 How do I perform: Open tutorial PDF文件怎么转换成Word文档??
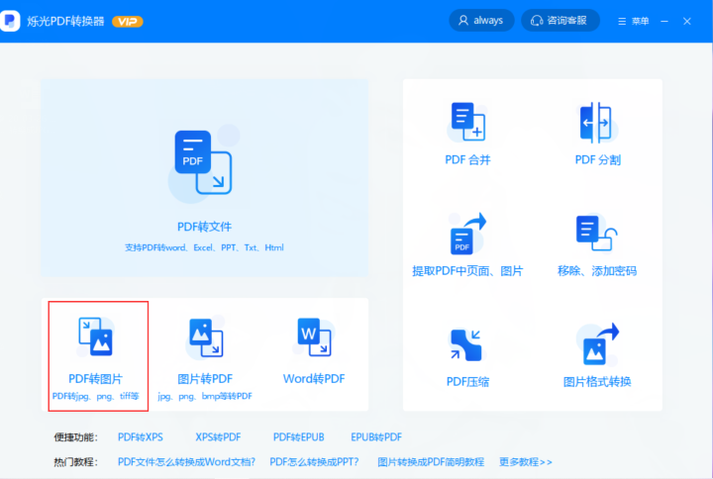click(186, 462)
